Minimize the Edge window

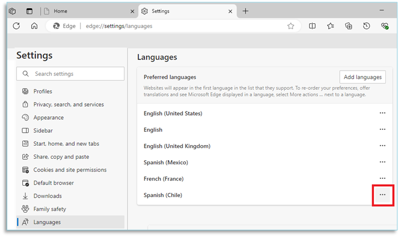(382, 10)
